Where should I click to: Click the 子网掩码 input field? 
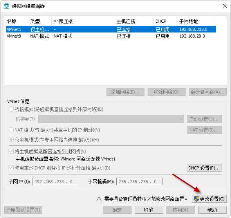[x=139, y=182]
